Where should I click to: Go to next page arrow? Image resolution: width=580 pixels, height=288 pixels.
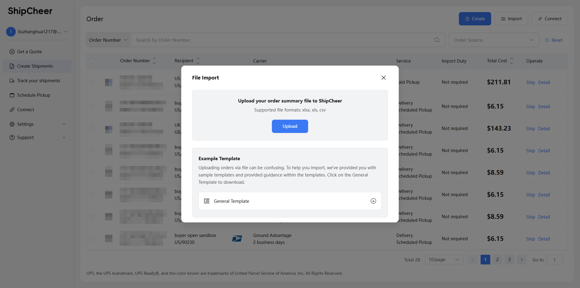point(521,260)
